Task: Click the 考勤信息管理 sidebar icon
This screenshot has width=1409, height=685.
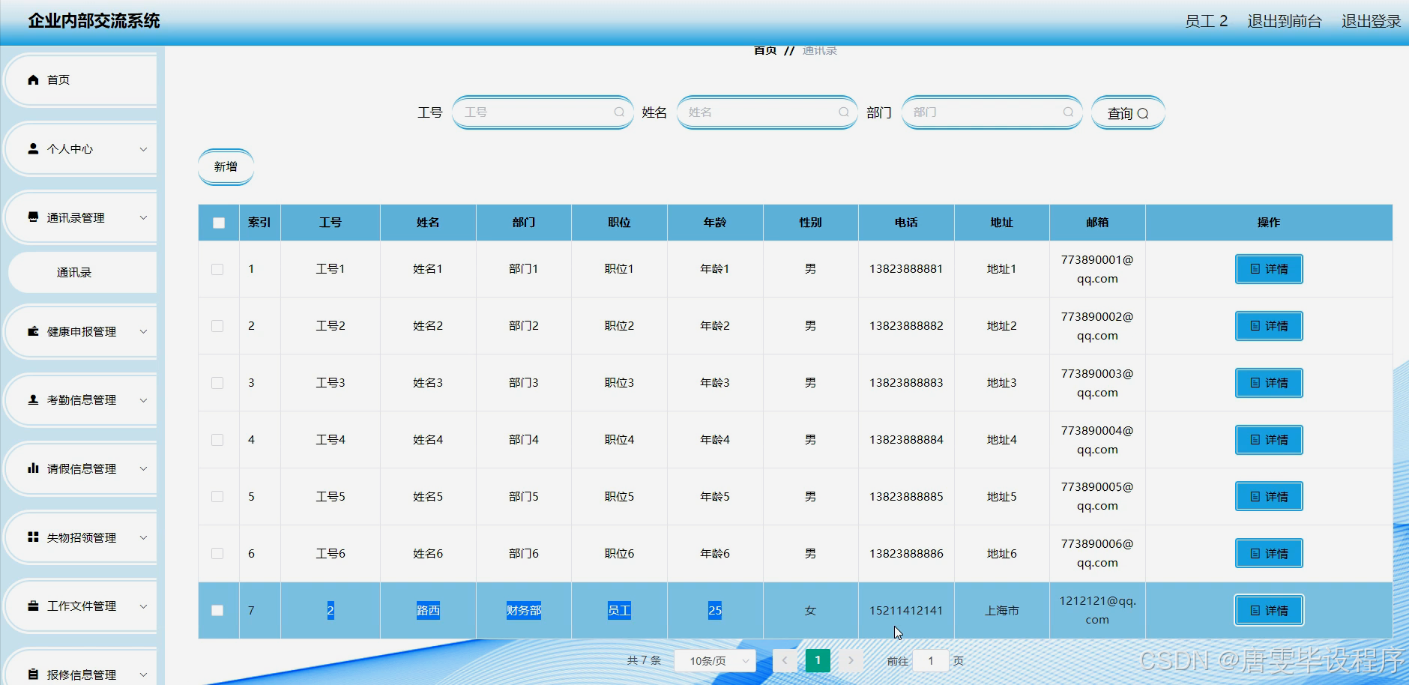Action: click(x=33, y=399)
